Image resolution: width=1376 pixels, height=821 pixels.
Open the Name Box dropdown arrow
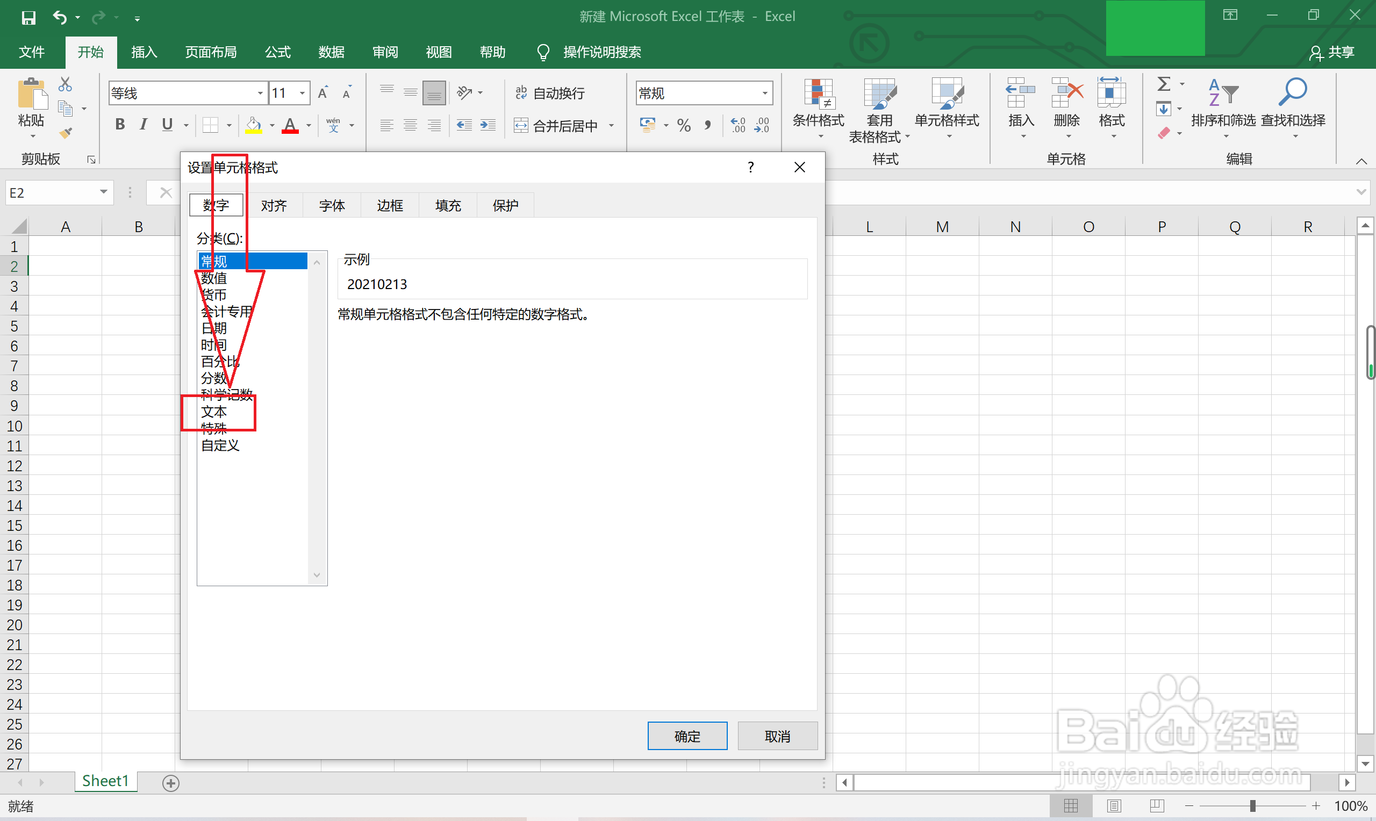coord(103,192)
